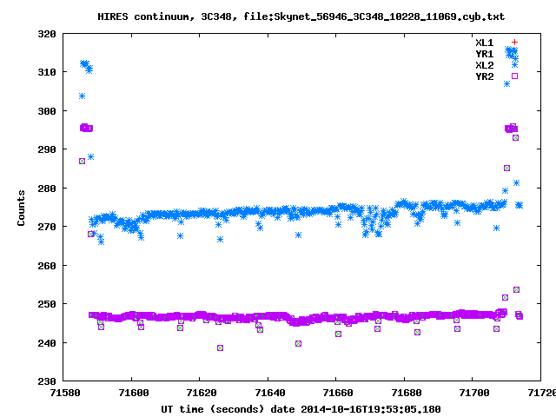The image size is (556, 417).
Task: Click the purple square near 285 at right side
Action: 506,168
